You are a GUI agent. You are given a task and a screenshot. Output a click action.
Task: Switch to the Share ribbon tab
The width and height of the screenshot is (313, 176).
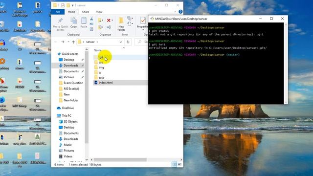pyautogui.click(x=86, y=12)
